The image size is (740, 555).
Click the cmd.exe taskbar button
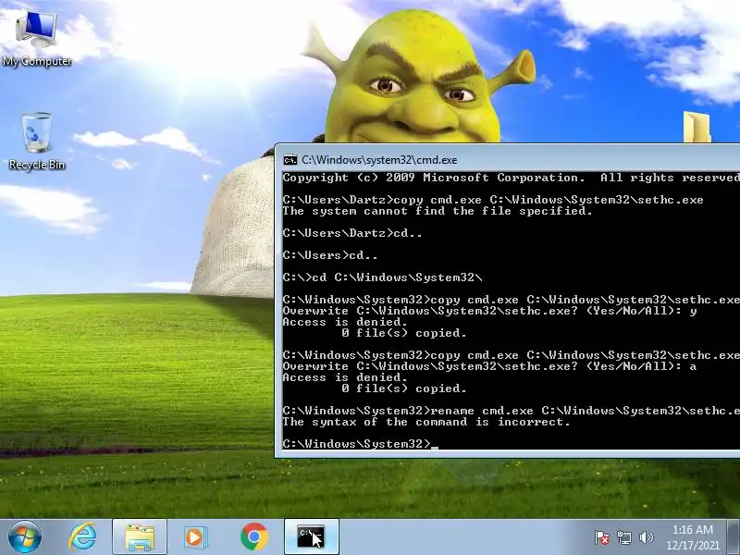(x=311, y=537)
